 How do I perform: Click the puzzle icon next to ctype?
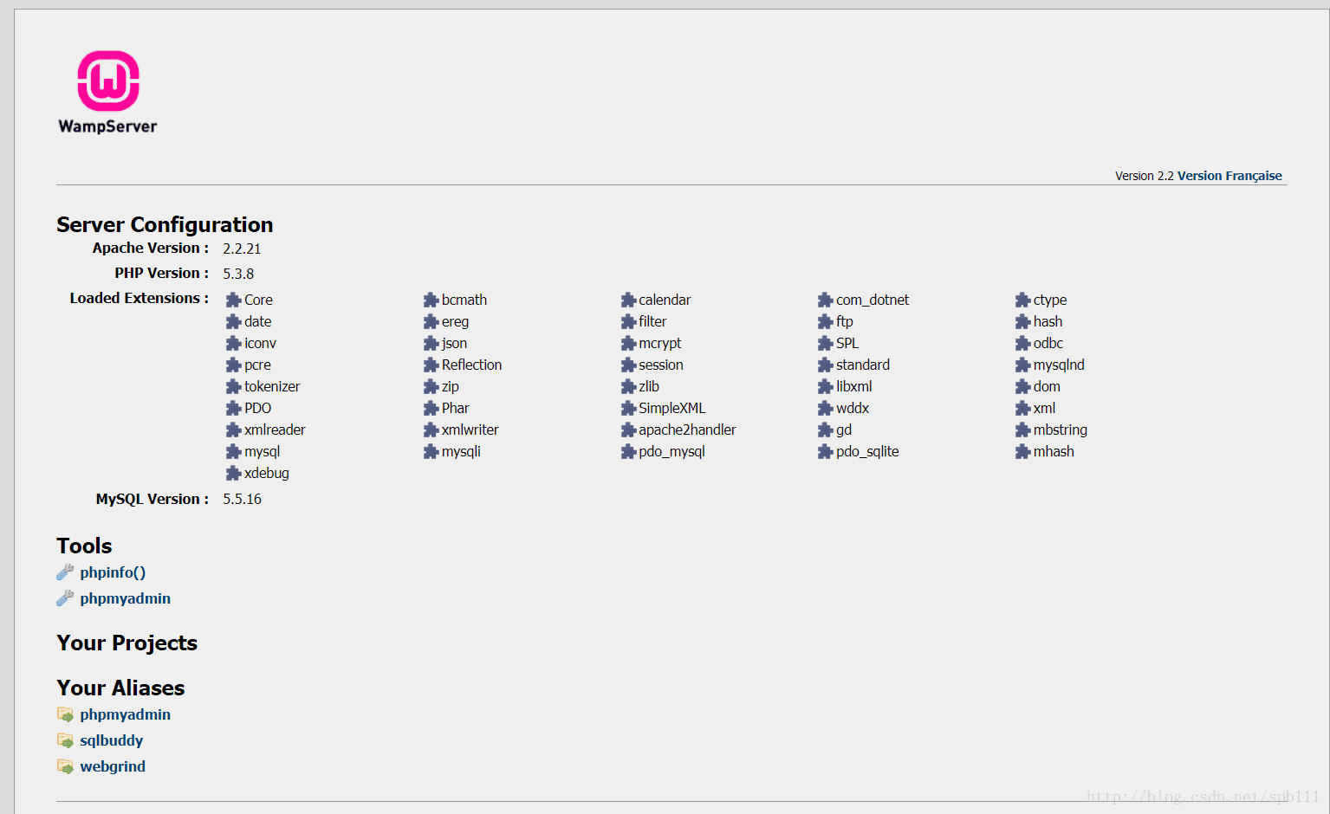pos(1022,300)
